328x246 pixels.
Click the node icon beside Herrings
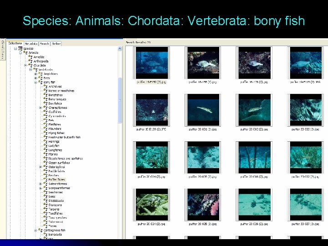coord(46,141)
